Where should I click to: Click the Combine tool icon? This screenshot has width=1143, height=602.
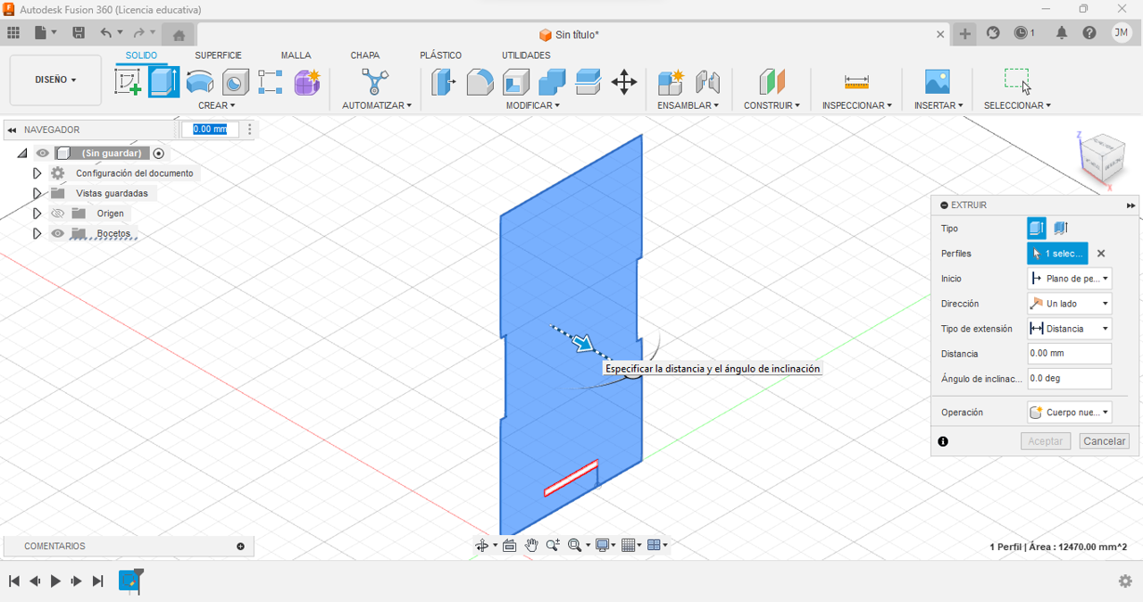tap(552, 82)
